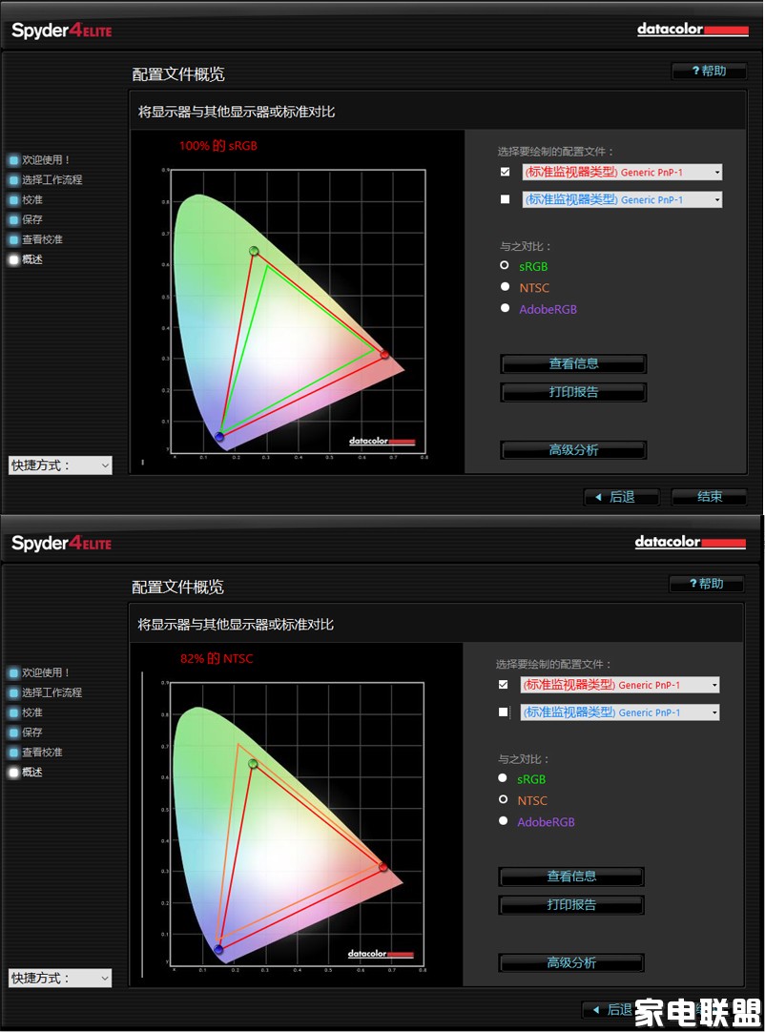Click the 打印报告 print report button
Image resolution: width=765 pixels, height=1032 pixels.
click(573, 392)
